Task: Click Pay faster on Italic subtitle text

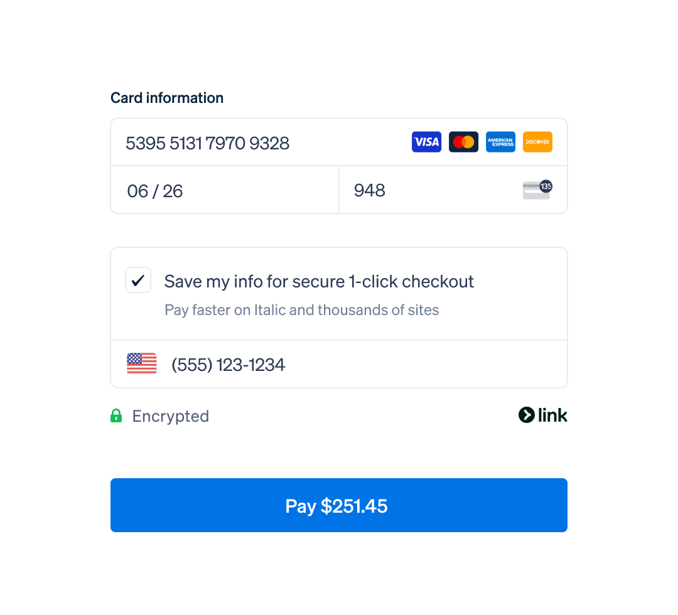Action: pos(302,310)
